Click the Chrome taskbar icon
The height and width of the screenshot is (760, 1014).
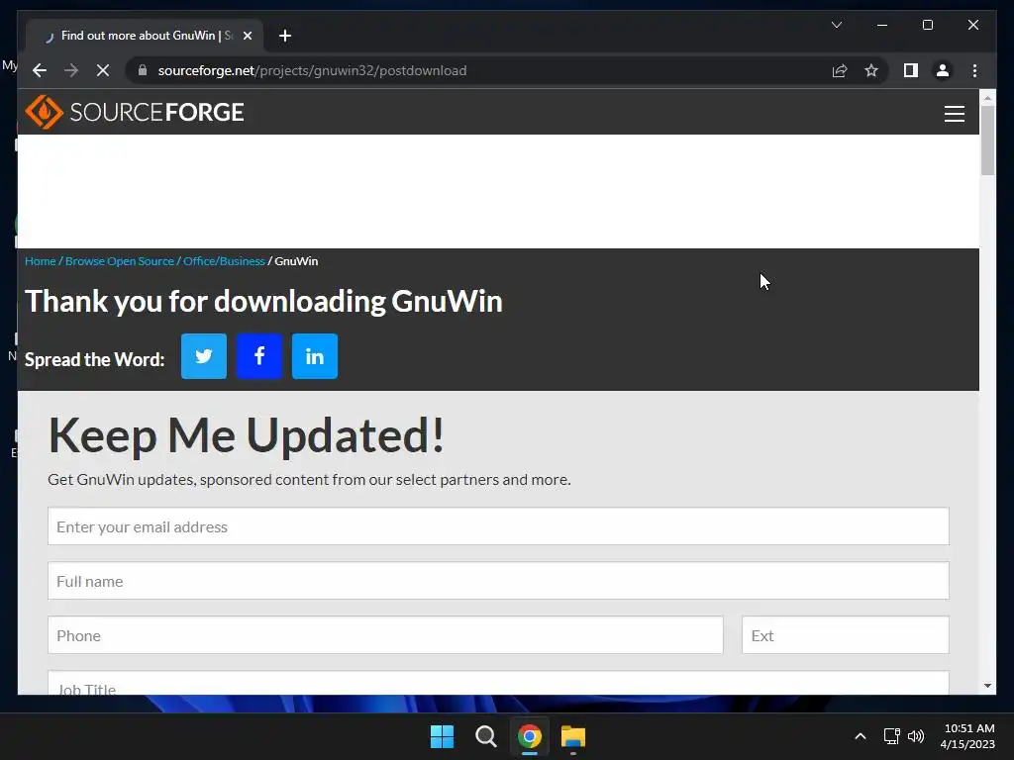[x=529, y=736]
